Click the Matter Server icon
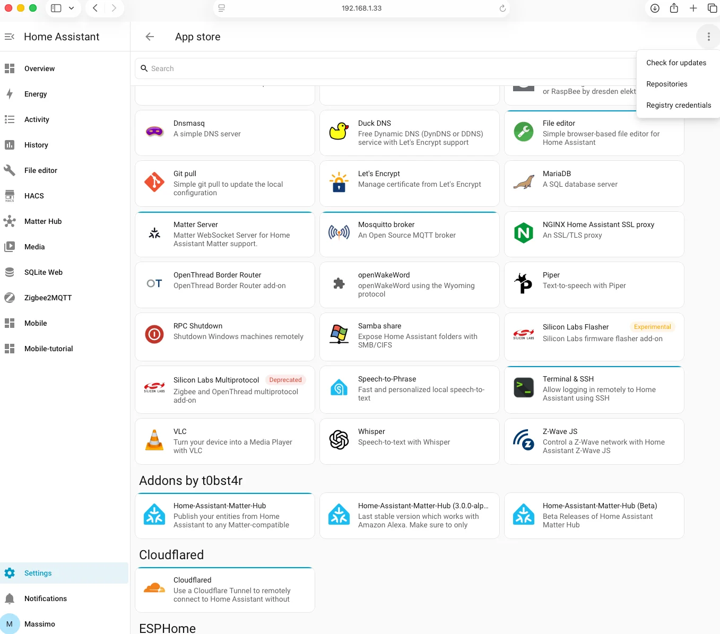 coord(154,233)
